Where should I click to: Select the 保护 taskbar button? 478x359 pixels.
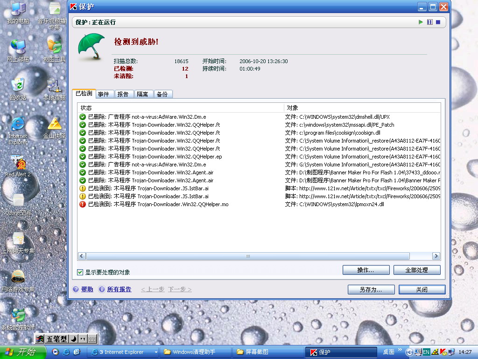pos(341,352)
